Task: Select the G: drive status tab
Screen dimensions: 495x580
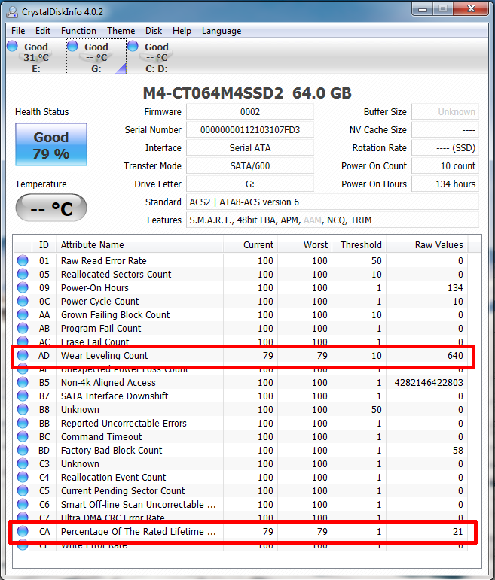Action: [96, 56]
